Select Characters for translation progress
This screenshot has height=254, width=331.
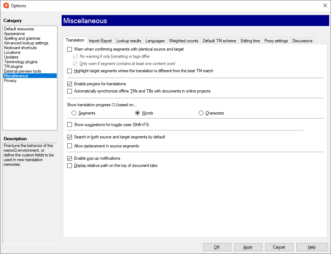(201, 113)
